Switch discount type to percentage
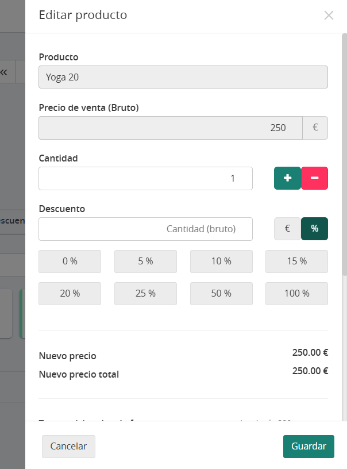The height and width of the screenshot is (469, 347). tap(314, 229)
